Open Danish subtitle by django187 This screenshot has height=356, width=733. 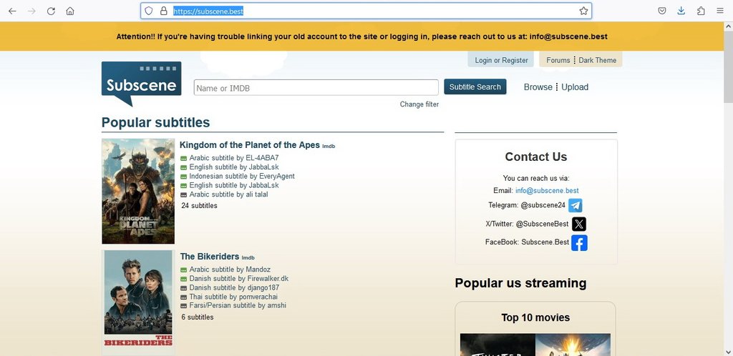[234, 288]
